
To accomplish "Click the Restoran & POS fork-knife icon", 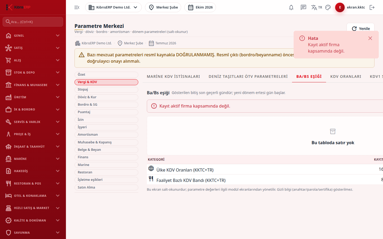I will click(x=9, y=183).
